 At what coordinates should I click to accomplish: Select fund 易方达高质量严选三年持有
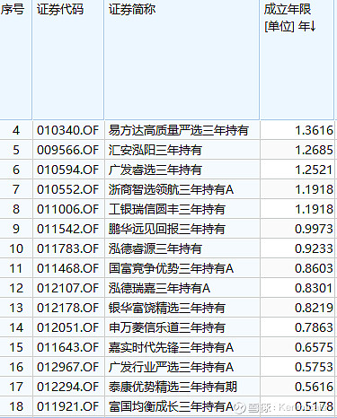[179, 130]
